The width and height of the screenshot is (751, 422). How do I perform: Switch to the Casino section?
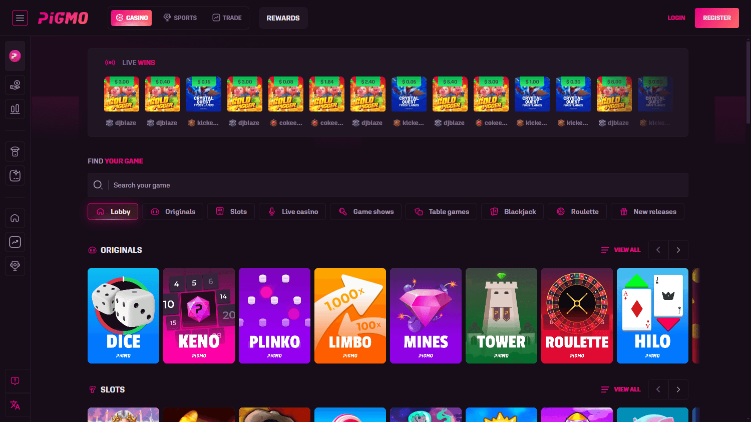click(132, 18)
